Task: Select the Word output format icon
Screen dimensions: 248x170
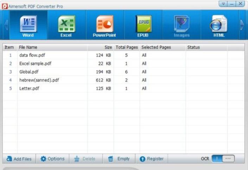Action: tap(28, 25)
